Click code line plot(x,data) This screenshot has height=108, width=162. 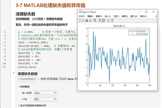tap(27, 67)
